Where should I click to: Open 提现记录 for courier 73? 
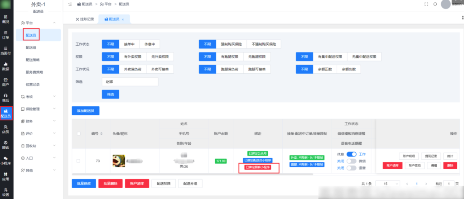[431, 156]
